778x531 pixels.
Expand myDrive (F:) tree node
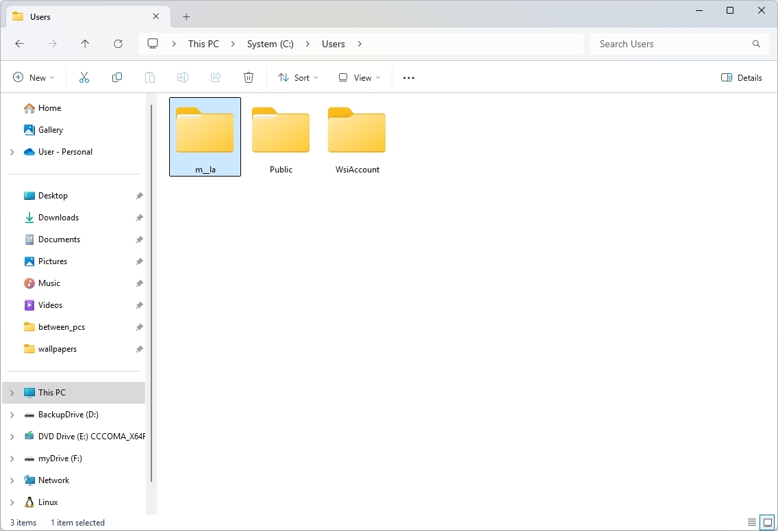12,458
